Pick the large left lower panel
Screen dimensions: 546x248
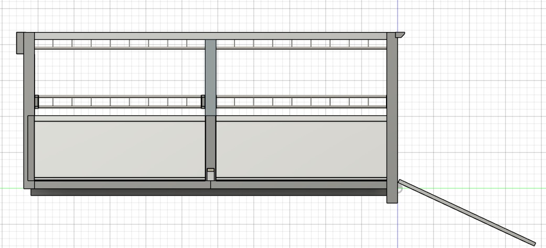click(120, 149)
